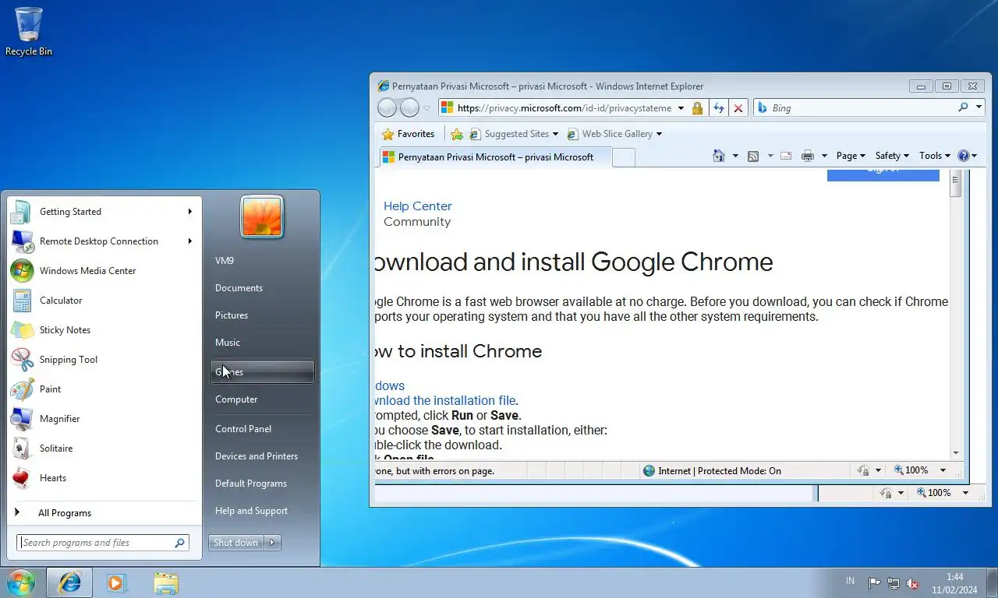The image size is (998, 598).
Task: Launch Magnifier from Start menu
Action: click(102, 419)
